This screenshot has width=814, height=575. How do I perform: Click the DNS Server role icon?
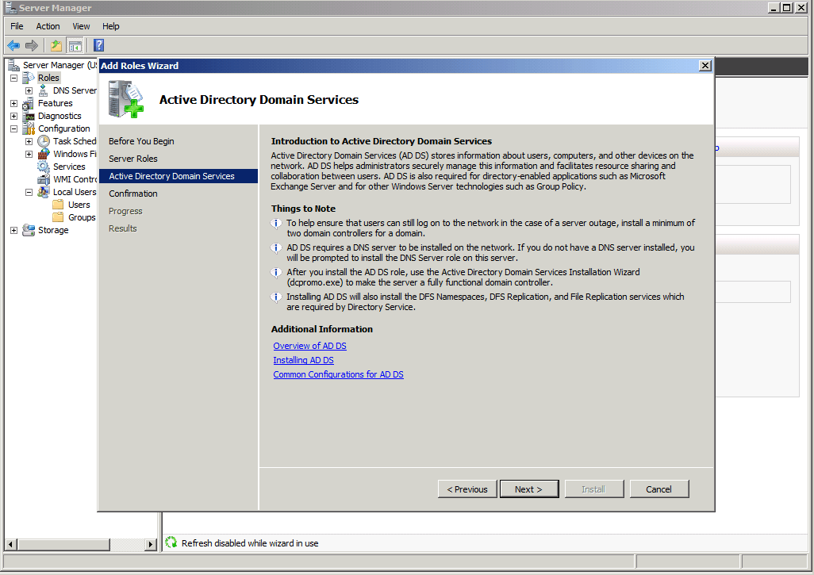[x=44, y=90]
